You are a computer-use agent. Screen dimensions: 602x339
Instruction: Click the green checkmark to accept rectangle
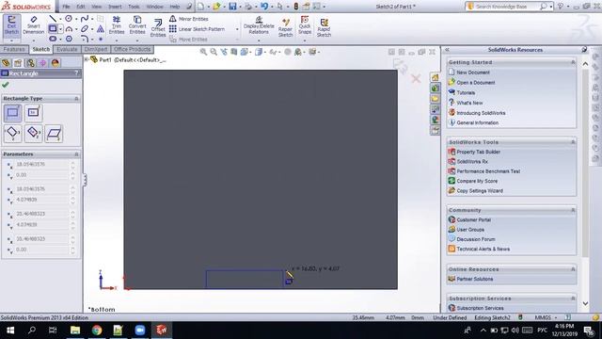6,85
